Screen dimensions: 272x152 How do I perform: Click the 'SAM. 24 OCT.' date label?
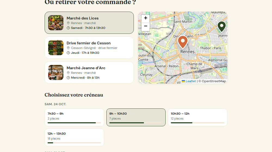tap(55, 104)
